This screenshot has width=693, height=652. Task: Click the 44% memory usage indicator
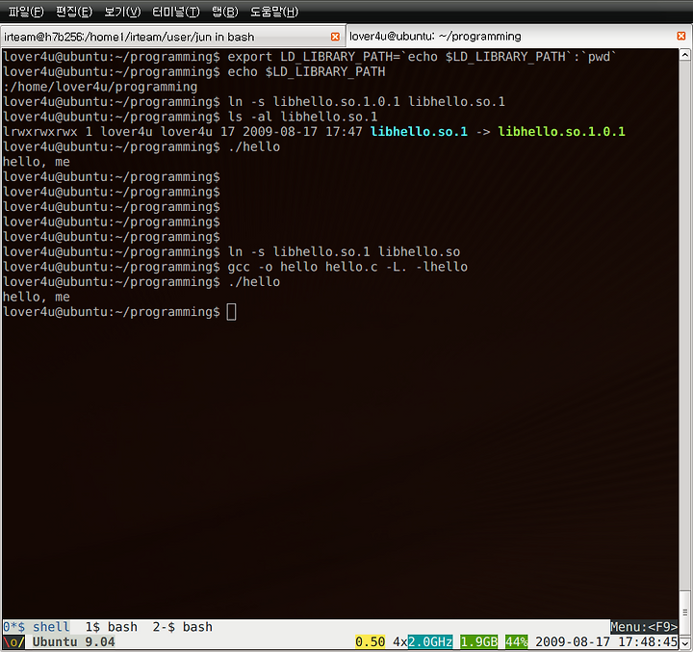(x=517, y=641)
